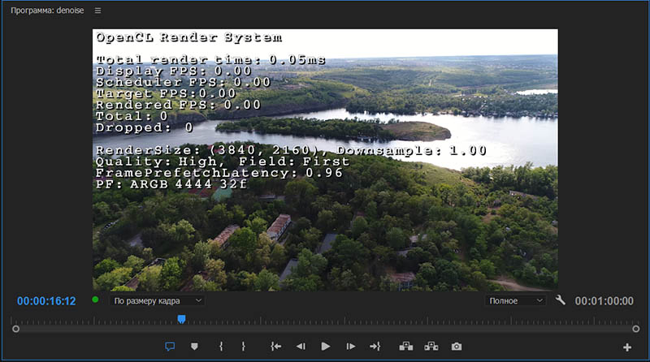Open the zoom level dropdown 'По размеру кадра'
This screenshot has width=650, height=362.
[x=158, y=300]
